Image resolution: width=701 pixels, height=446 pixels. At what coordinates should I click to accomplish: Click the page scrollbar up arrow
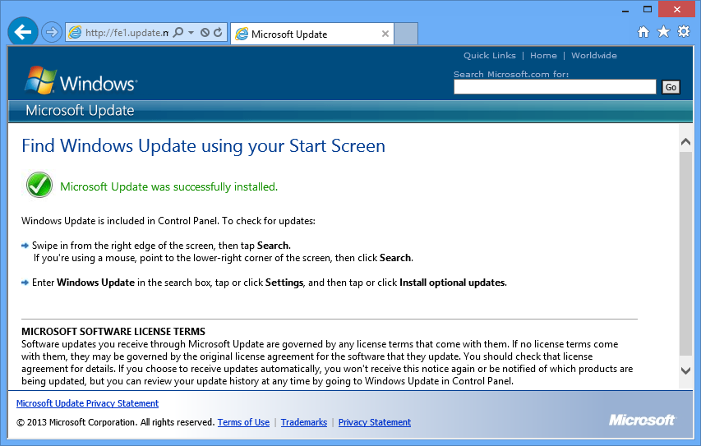coord(686,142)
